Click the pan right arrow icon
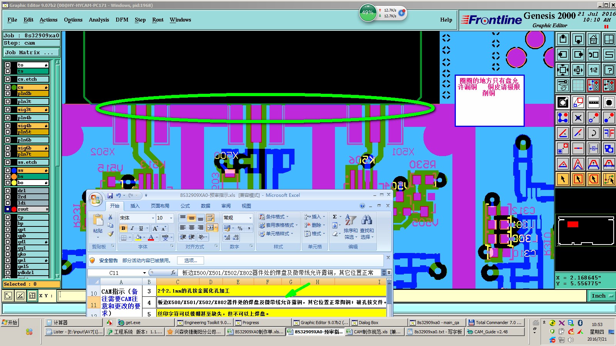Image resolution: width=616 pixels, height=346 pixels. point(578,55)
